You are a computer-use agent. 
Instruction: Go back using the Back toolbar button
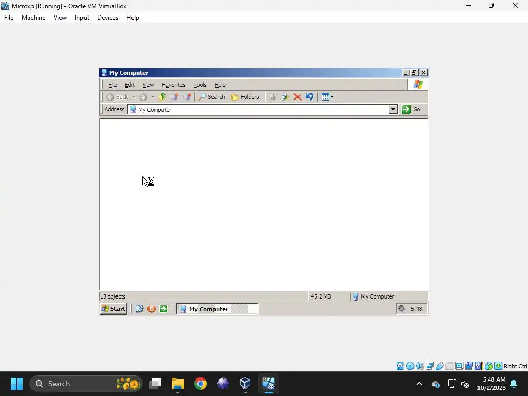tap(117, 97)
